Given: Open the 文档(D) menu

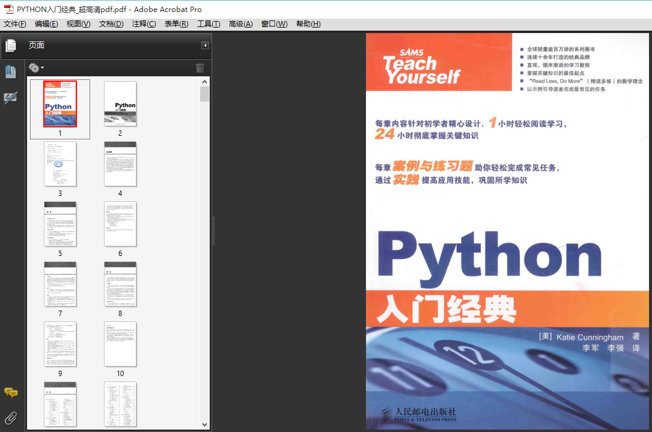Looking at the screenshot, I should coord(111,24).
